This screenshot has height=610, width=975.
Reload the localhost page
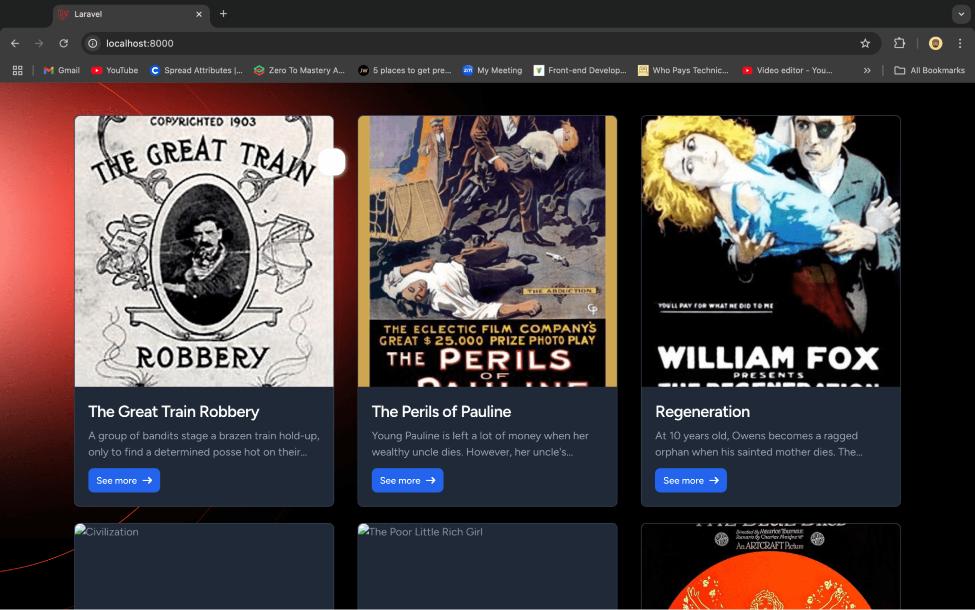[63, 43]
